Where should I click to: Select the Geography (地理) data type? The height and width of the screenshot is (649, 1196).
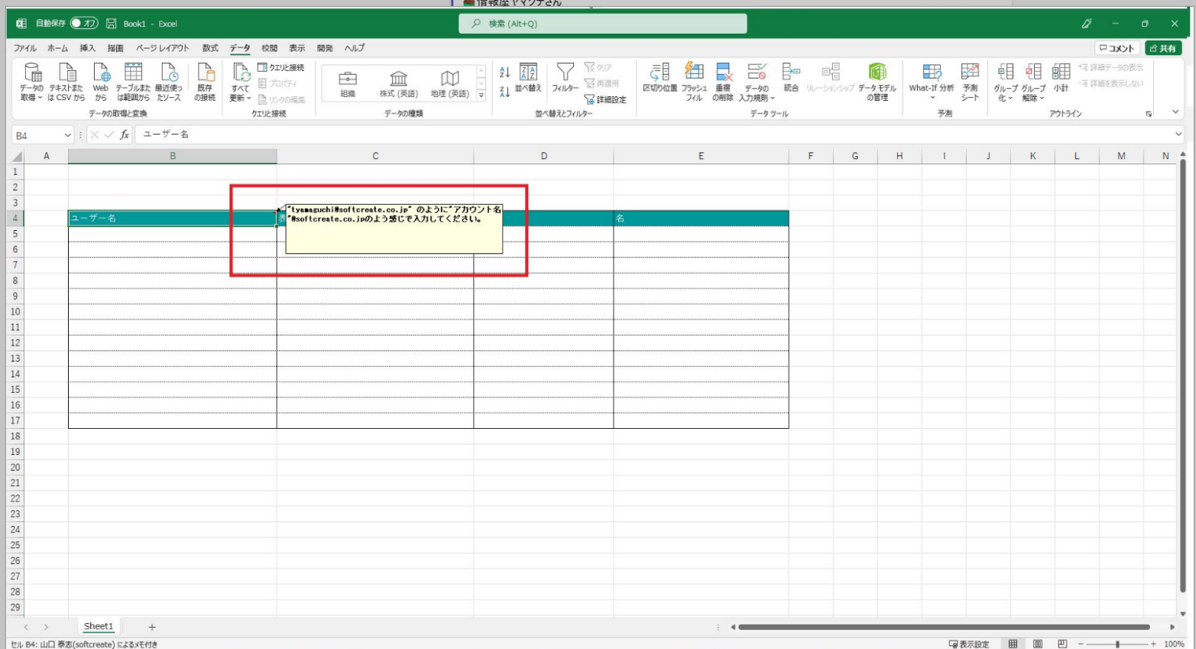(x=449, y=83)
